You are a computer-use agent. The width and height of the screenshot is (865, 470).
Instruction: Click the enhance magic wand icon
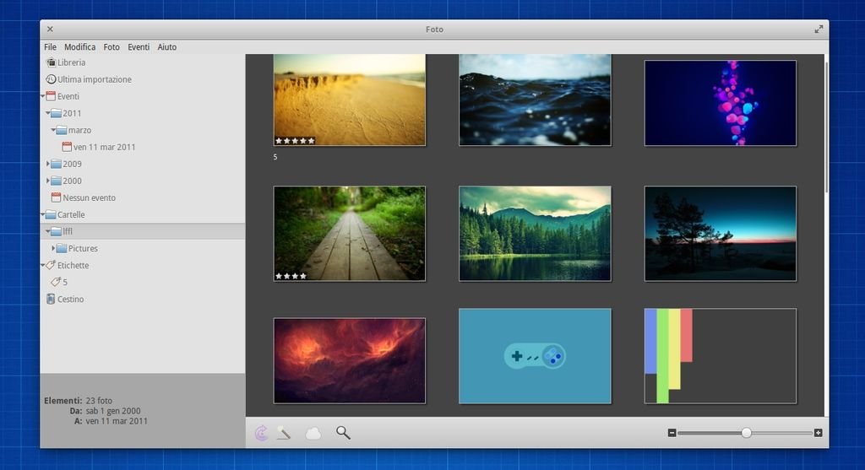click(284, 433)
